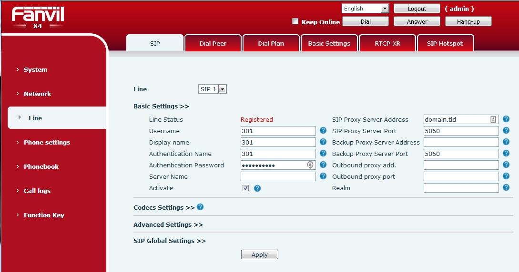Open the English language dropdown
519x272 pixels.
coord(366,9)
